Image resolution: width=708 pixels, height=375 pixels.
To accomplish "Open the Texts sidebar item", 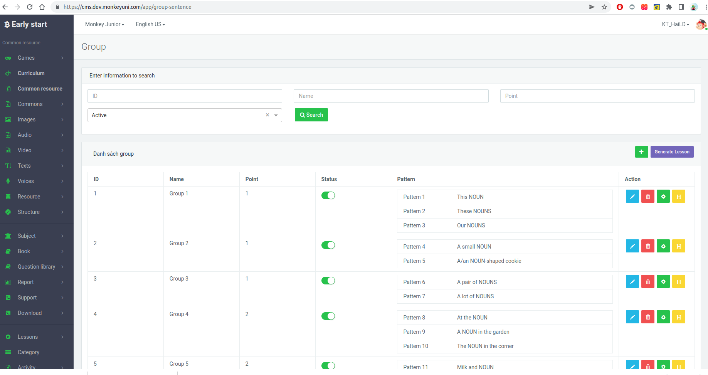I will 37,166.
